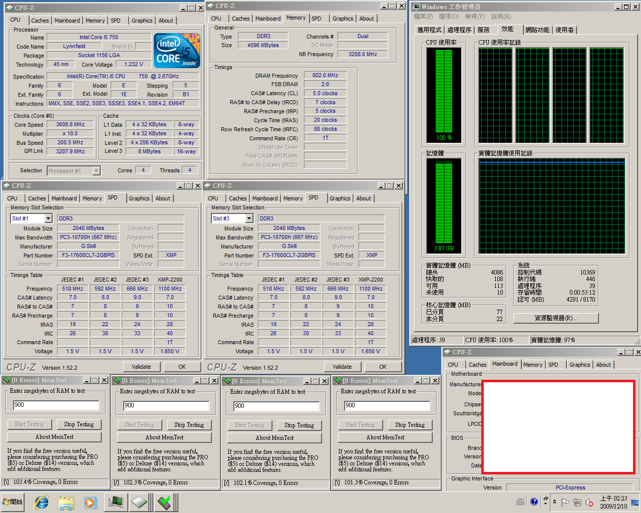This screenshot has height=513, width=641.
Task: Open Caches tab in CPU-Z processor window
Action: click(40, 21)
